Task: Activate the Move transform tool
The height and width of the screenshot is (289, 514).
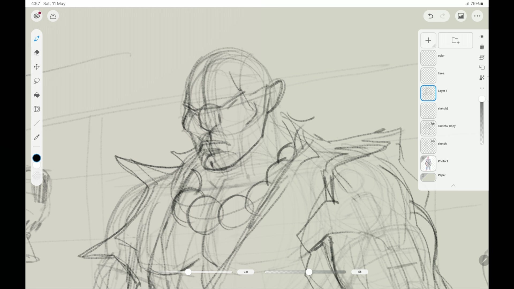Action: (37, 67)
